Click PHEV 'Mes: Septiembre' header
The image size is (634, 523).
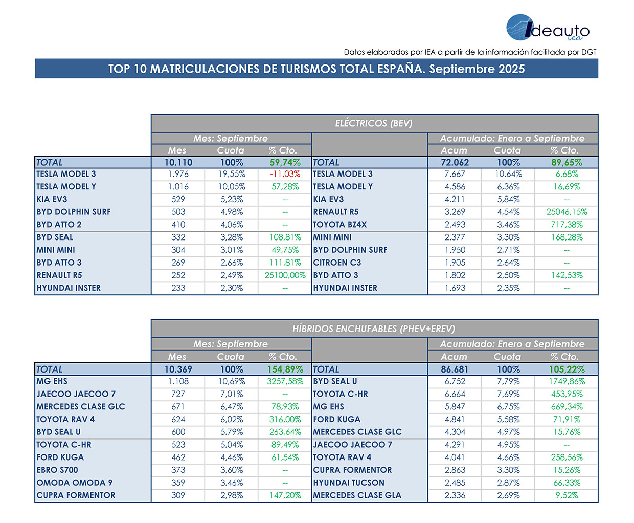coord(231,344)
